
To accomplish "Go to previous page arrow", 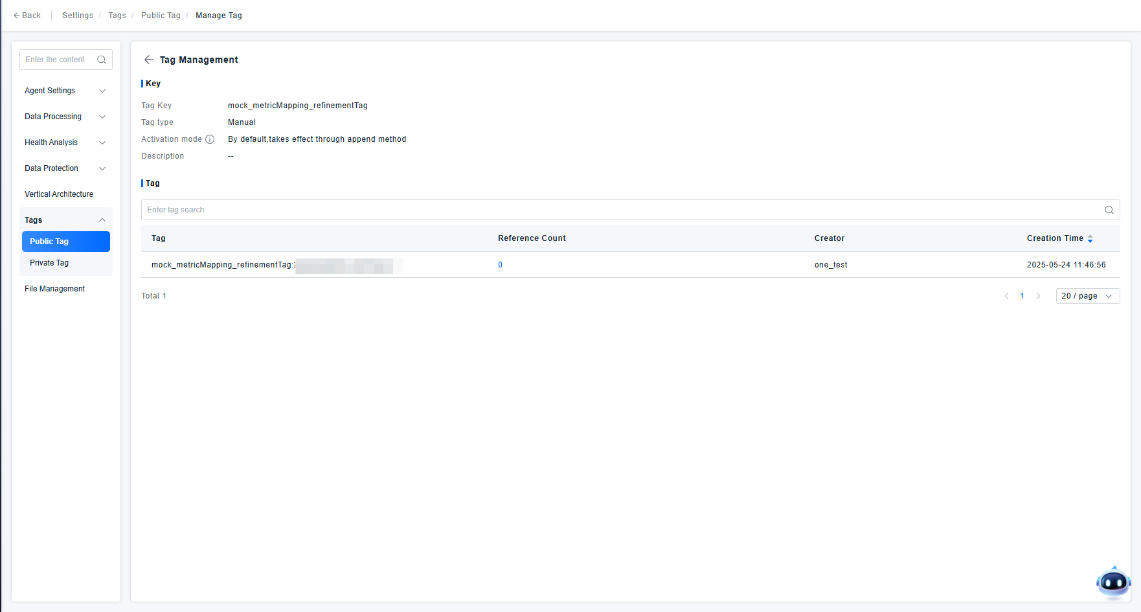I will 1006,296.
